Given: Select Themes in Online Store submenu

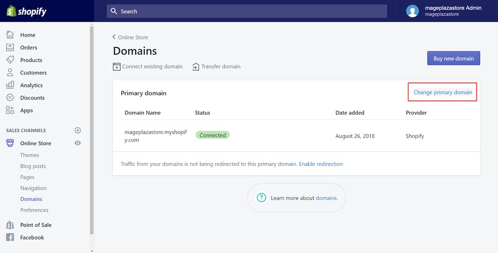Looking at the screenshot, I should (x=29, y=155).
